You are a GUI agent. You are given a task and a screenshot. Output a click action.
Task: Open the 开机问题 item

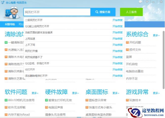(x=135, y=42)
